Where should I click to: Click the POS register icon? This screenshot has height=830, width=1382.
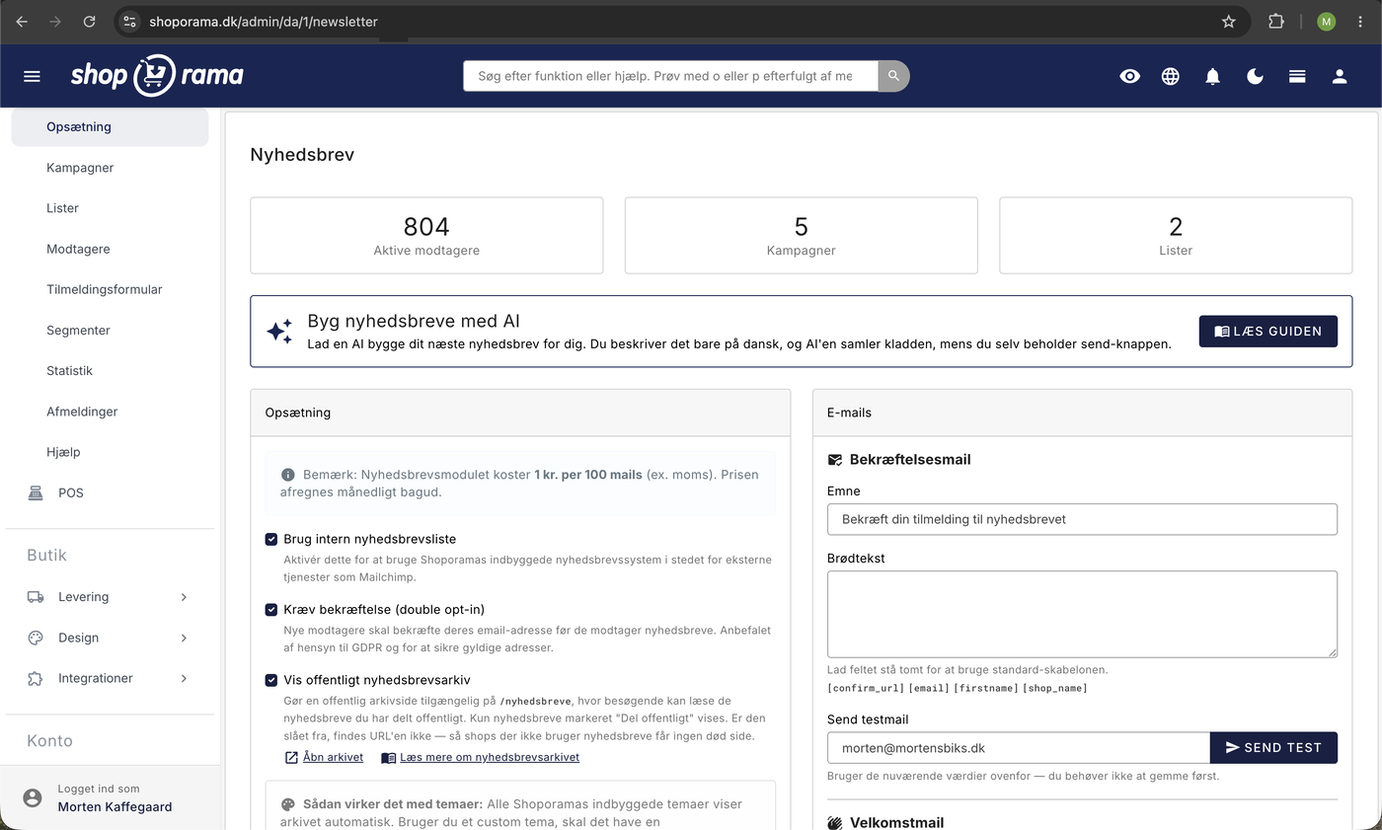click(36, 492)
